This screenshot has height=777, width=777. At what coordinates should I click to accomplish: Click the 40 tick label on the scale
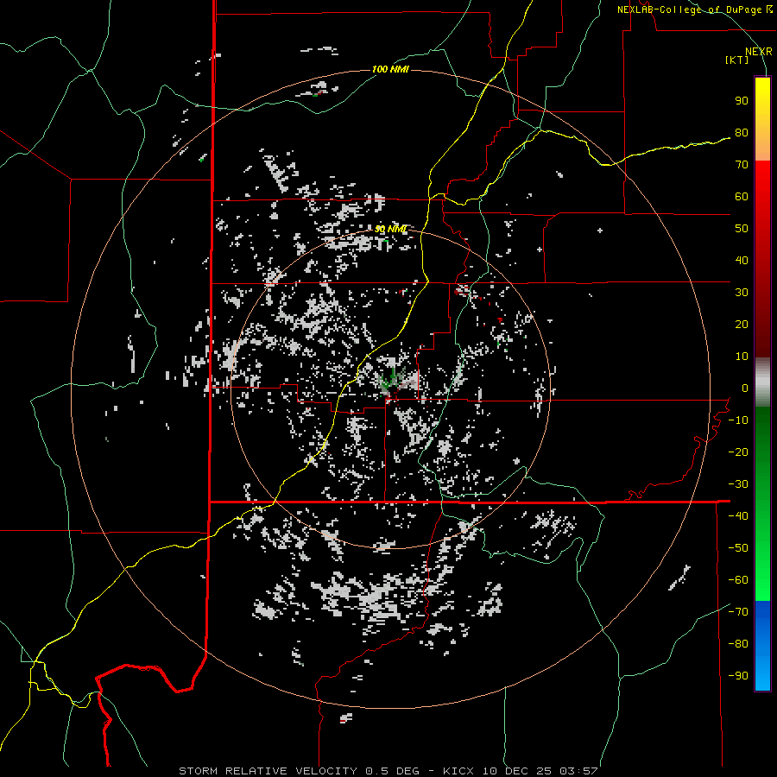pos(742,261)
